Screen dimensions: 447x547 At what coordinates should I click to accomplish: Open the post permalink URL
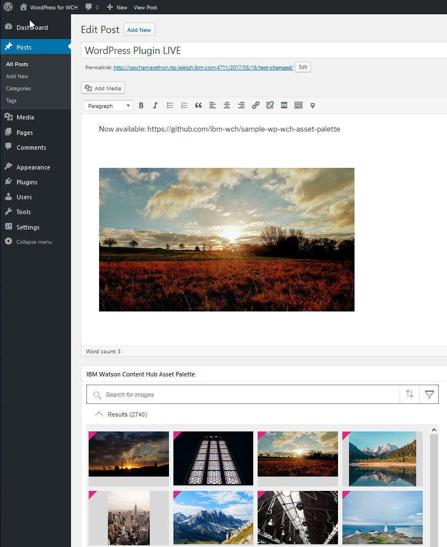click(x=203, y=67)
